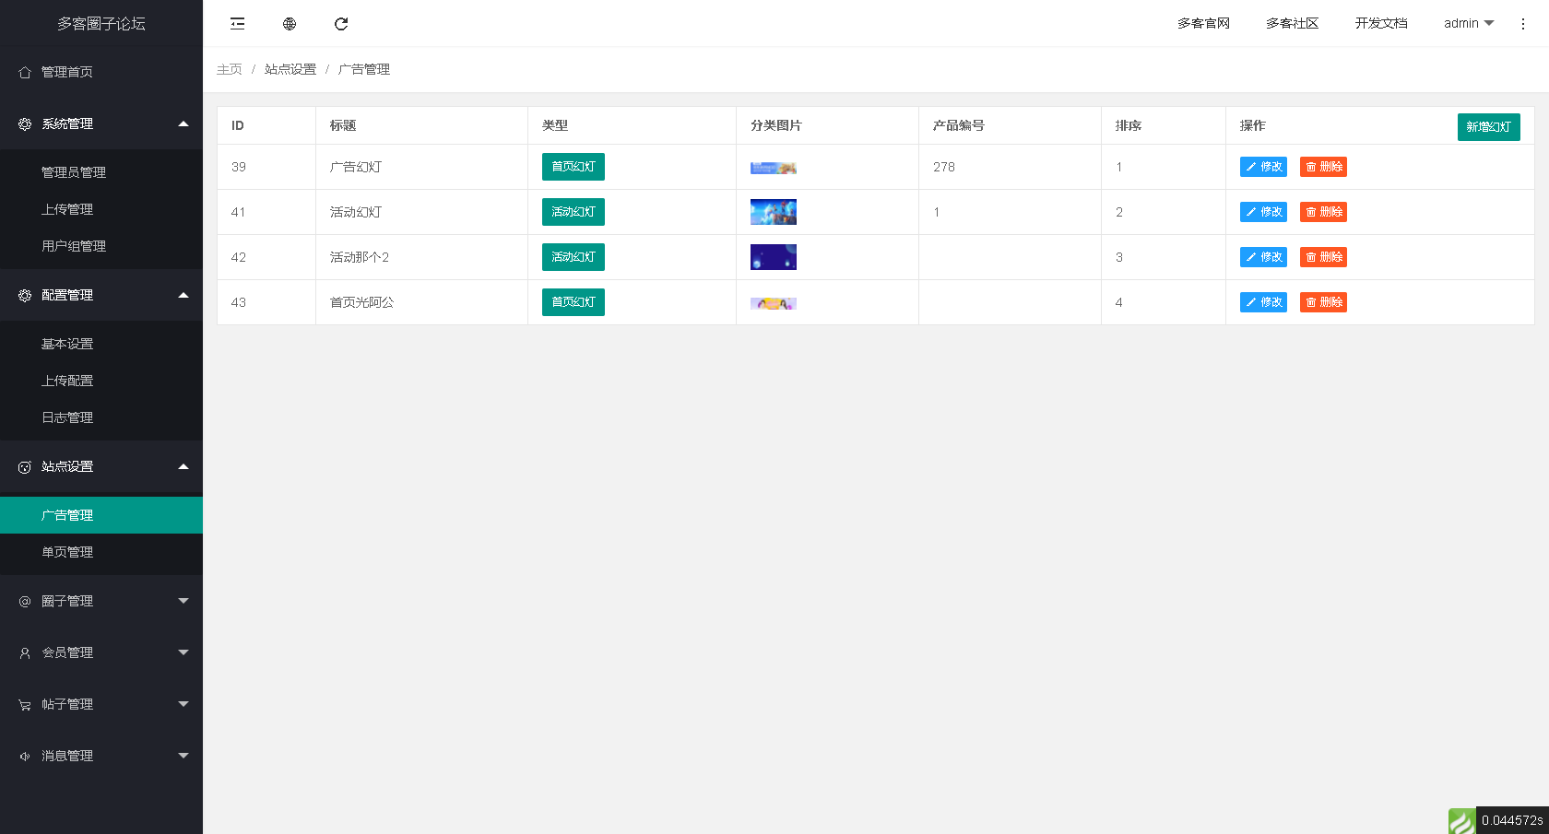Click the 新增幻灯 button

[x=1488, y=127]
